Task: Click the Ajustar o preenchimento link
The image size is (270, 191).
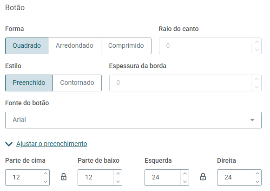Action: (x=52, y=144)
